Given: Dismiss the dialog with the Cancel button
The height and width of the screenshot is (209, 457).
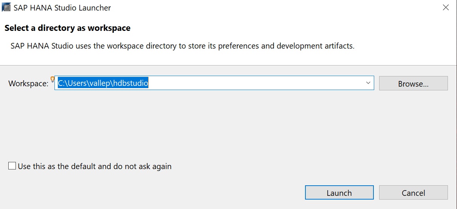Looking at the screenshot, I should 413,193.
